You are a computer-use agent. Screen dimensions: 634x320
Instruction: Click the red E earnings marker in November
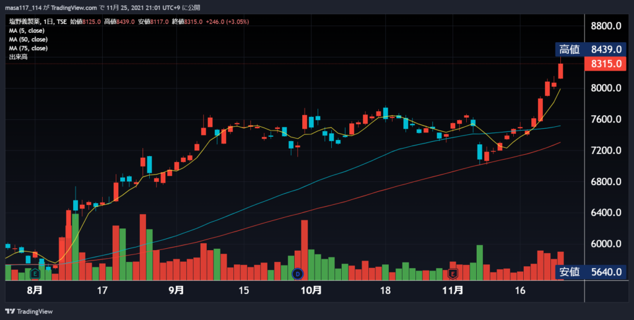[x=453, y=274]
